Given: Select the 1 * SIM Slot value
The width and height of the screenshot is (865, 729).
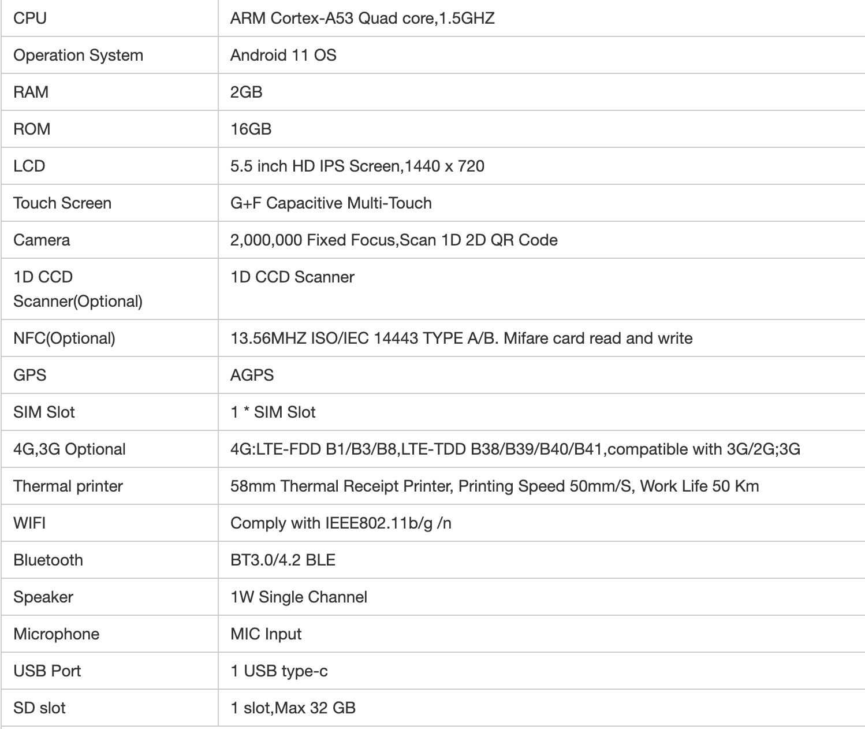Looking at the screenshot, I should coord(273,412).
